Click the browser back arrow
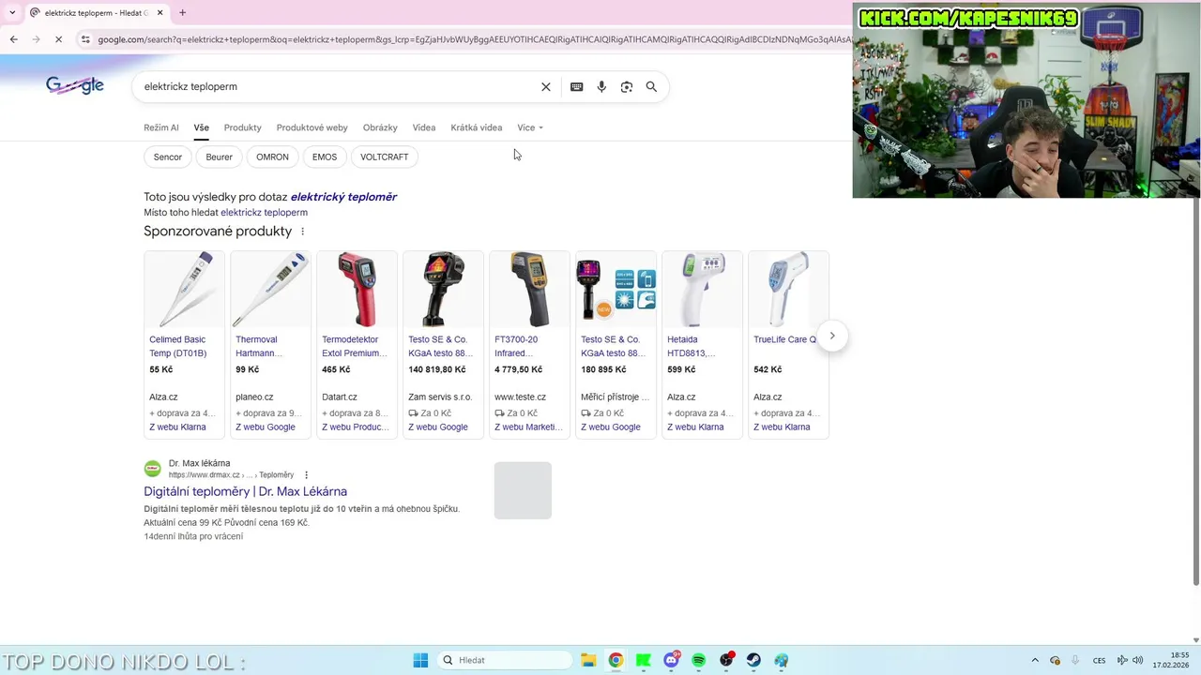The width and height of the screenshot is (1201, 675). pyautogui.click(x=13, y=39)
